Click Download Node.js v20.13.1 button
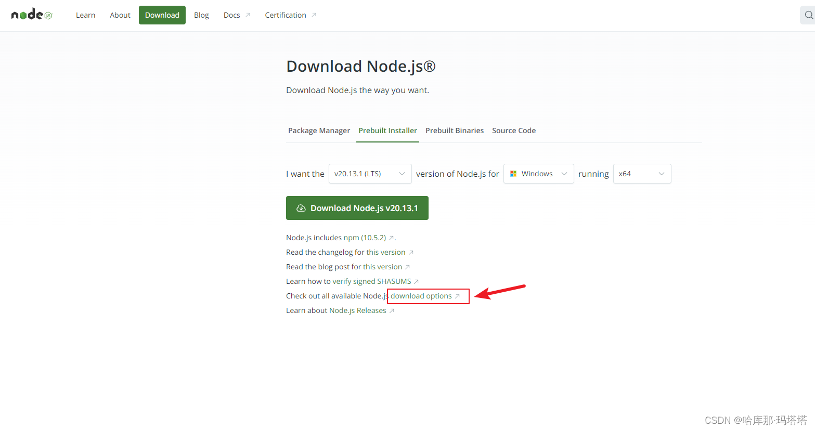The height and width of the screenshot is (430, 815). point(357,208)
